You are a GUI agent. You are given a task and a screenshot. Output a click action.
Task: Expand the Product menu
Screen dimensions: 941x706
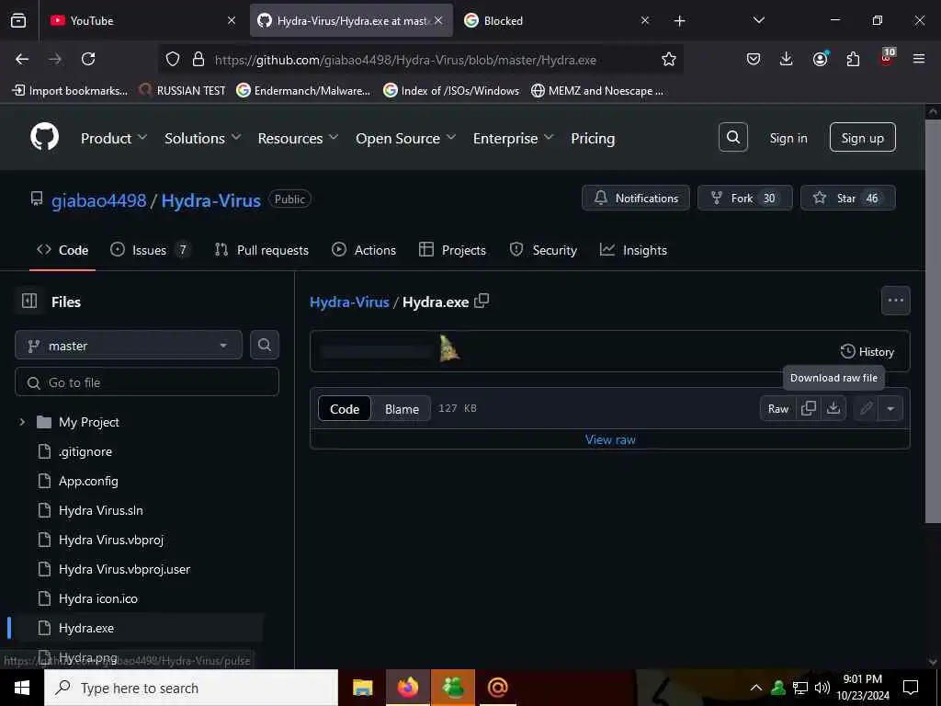click(x=113, y=138)
